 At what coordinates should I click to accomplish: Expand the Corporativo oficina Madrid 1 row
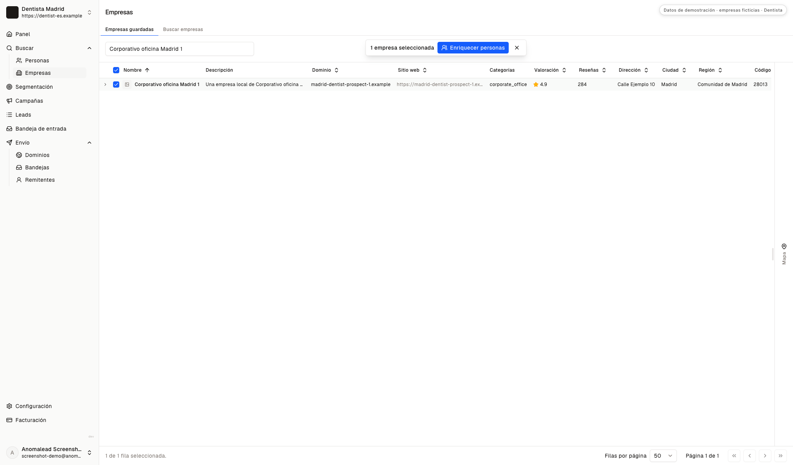click(105, 84)
